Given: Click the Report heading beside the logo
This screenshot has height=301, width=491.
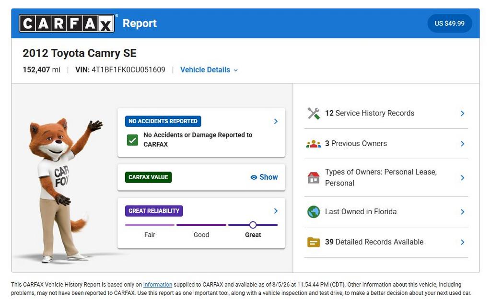Looking at the screenshot, I should [140, 23].
